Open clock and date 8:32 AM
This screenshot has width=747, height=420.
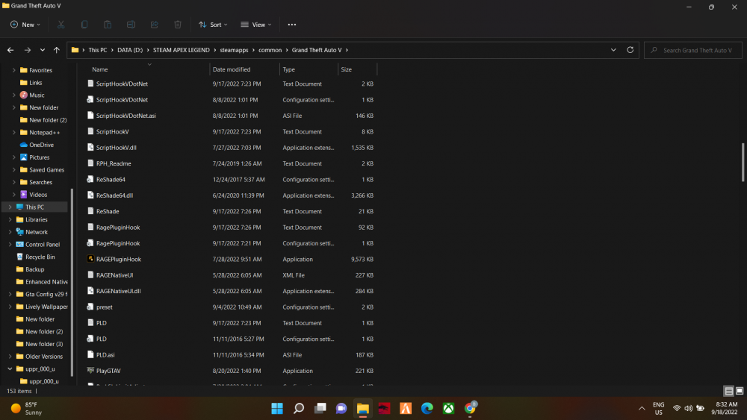point(724,408)
